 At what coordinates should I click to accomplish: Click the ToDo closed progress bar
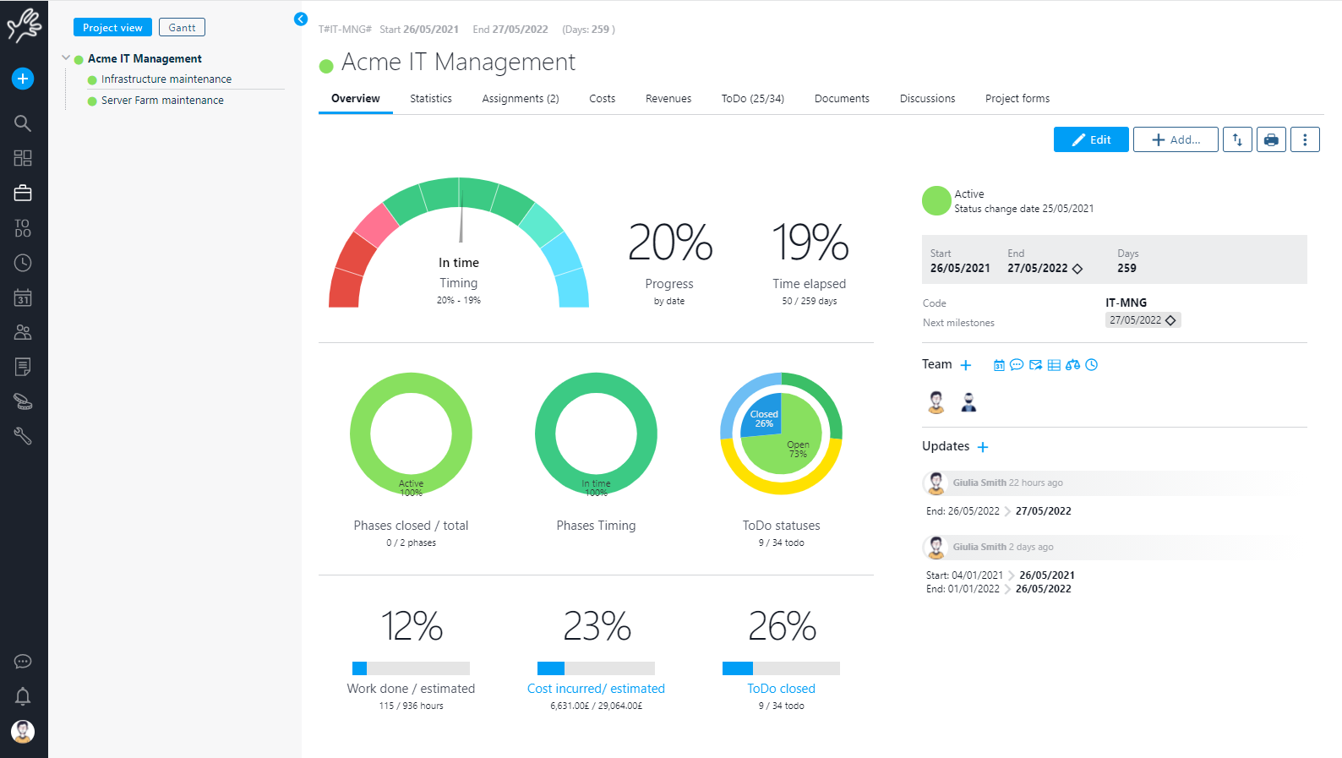tap(781, 668)
